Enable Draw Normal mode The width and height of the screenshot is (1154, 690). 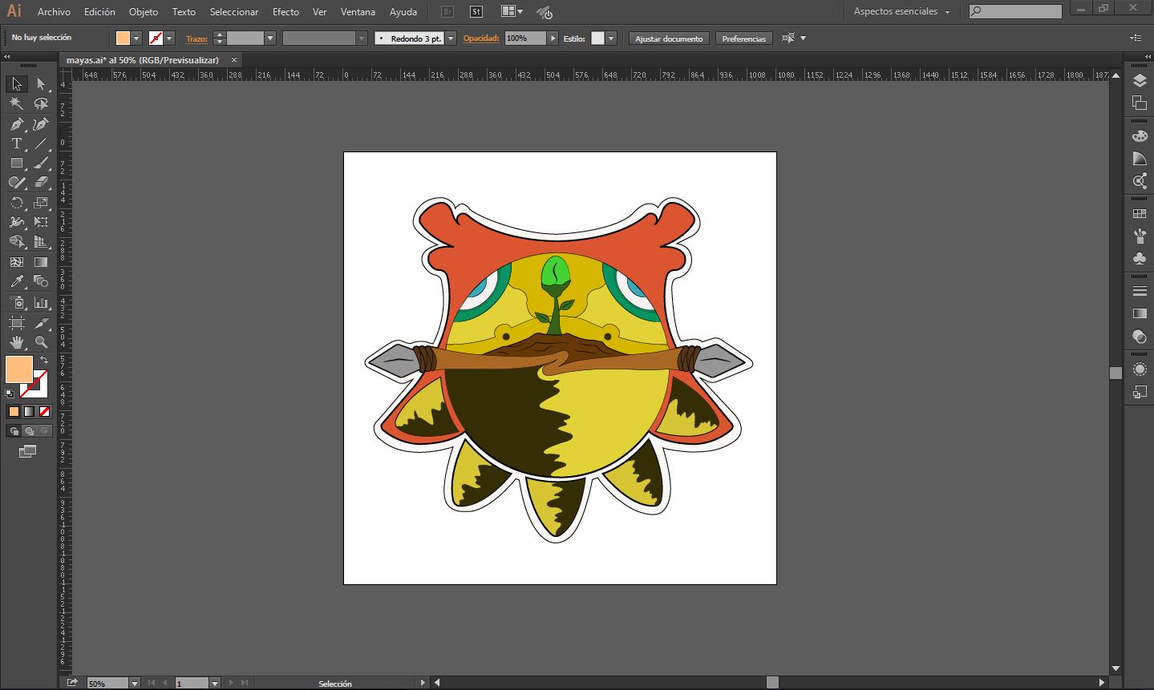point(14,431)
